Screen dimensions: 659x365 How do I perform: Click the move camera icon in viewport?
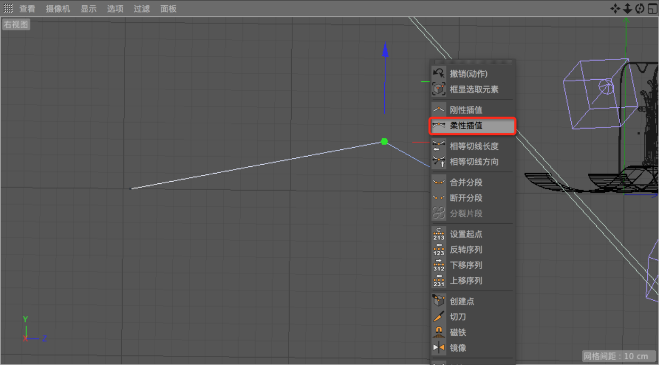[x=615, y=9]
